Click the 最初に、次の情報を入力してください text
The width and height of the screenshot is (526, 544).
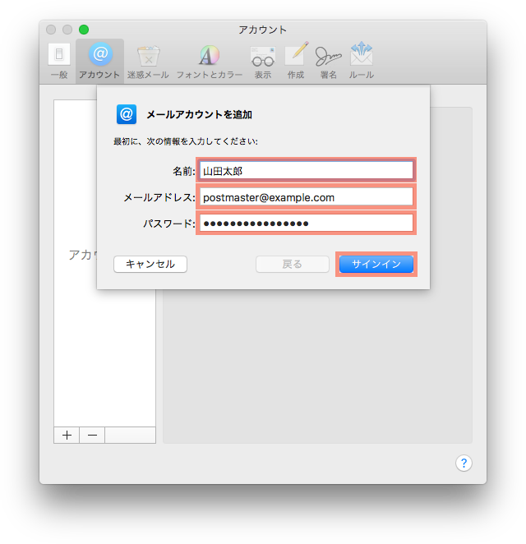click(186, 141)
